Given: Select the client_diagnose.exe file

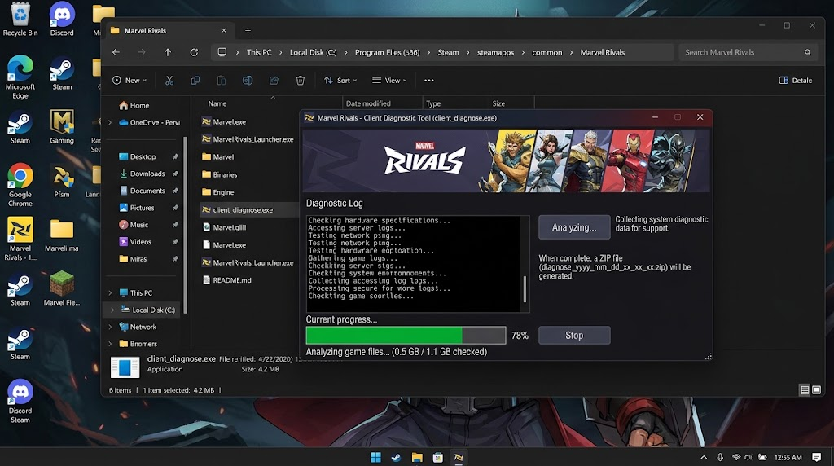Looking at the screenshot, I should click(x=243, y=209).
